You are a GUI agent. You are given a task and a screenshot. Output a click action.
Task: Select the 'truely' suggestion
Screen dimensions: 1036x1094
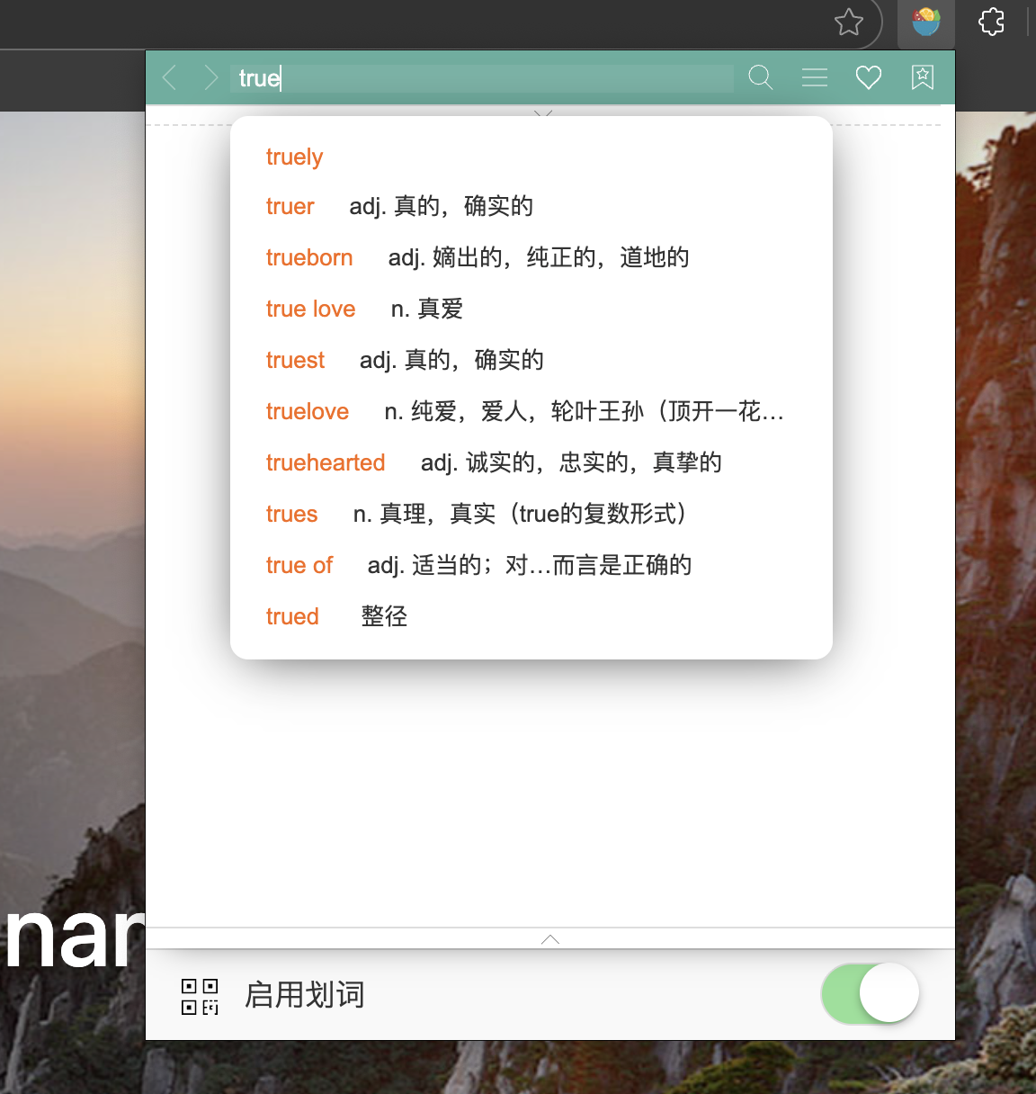294,157
